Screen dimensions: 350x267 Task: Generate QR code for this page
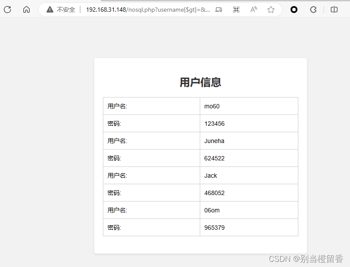[236, 10]
